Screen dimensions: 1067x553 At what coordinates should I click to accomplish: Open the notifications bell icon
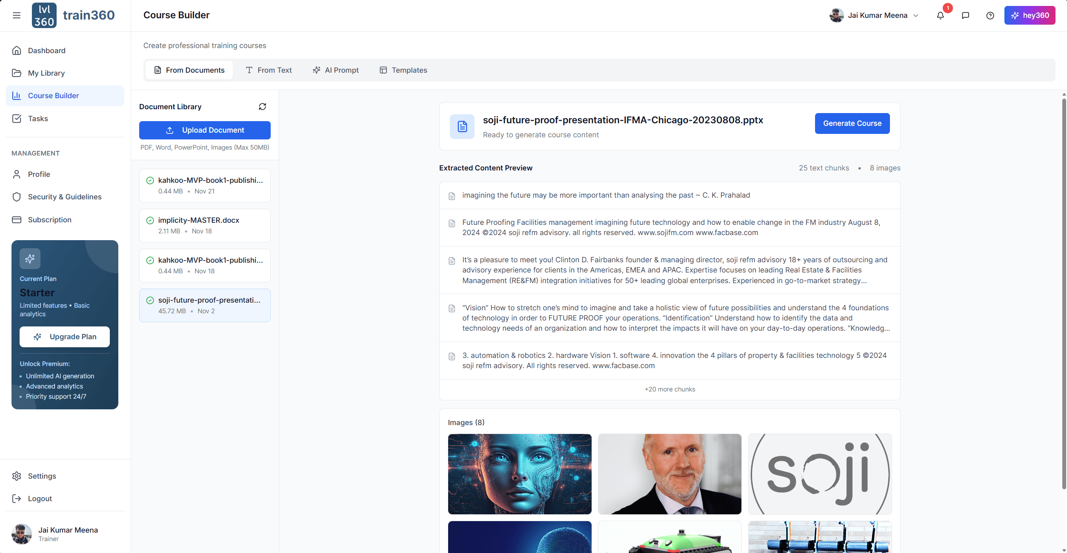[940, 15]
